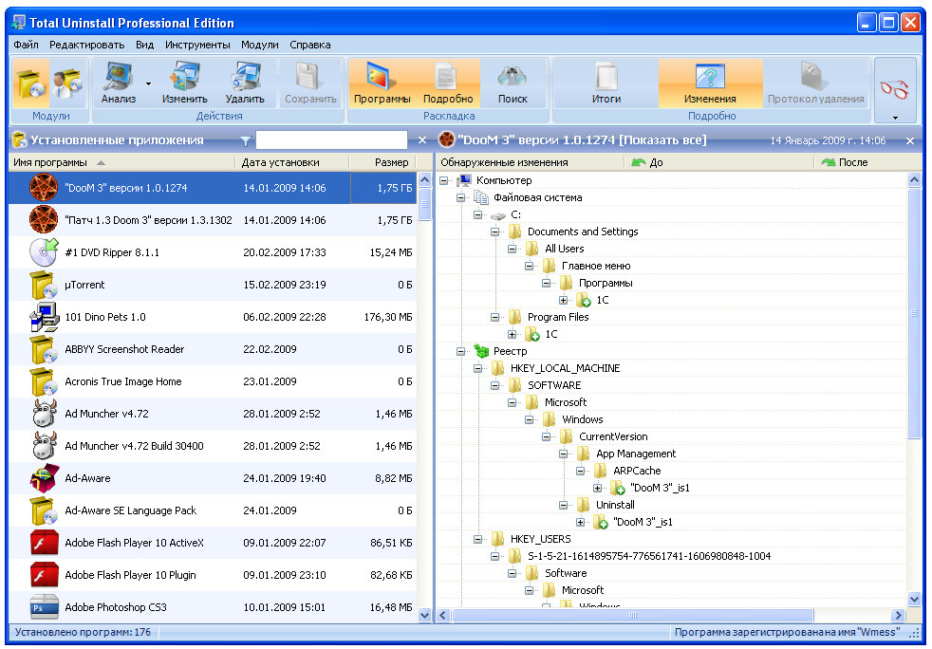Image resolution: width=932 pixels, height=649 pixels.
Task: Select the installed programs module icon
Action: click(x=29, y=83)
